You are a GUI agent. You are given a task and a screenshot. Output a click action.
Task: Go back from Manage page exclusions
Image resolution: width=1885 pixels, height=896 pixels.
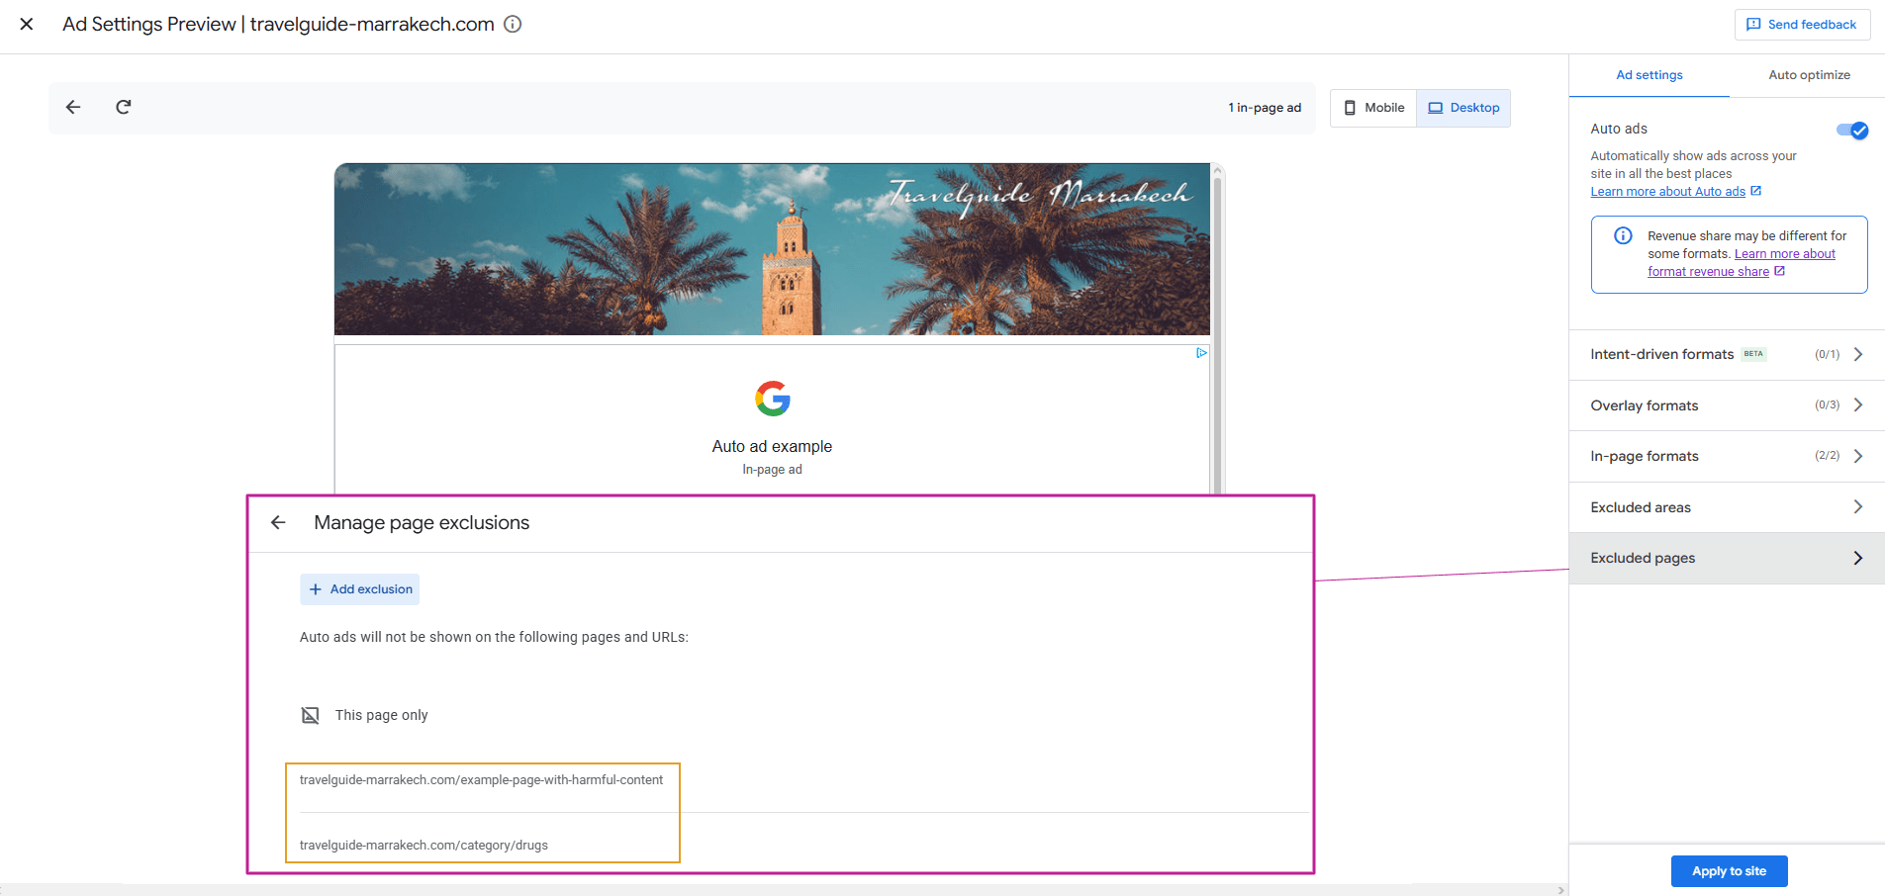[278, 522]
